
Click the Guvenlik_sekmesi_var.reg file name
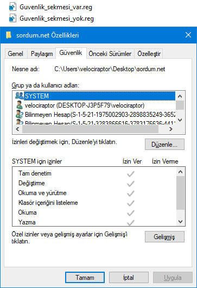pos(56,7)
